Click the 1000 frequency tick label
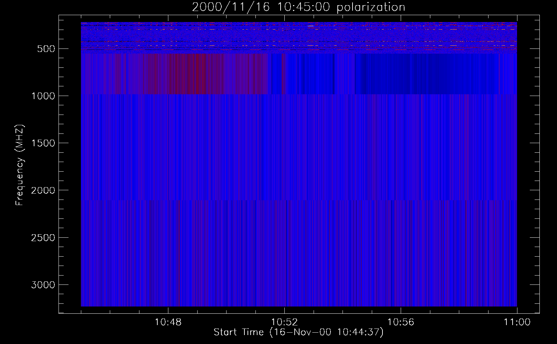This screenshot has height=344, width=557. pyautogui.click(x=43, y=96)
